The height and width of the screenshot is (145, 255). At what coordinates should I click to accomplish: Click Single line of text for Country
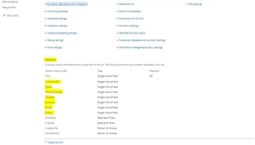108,102
